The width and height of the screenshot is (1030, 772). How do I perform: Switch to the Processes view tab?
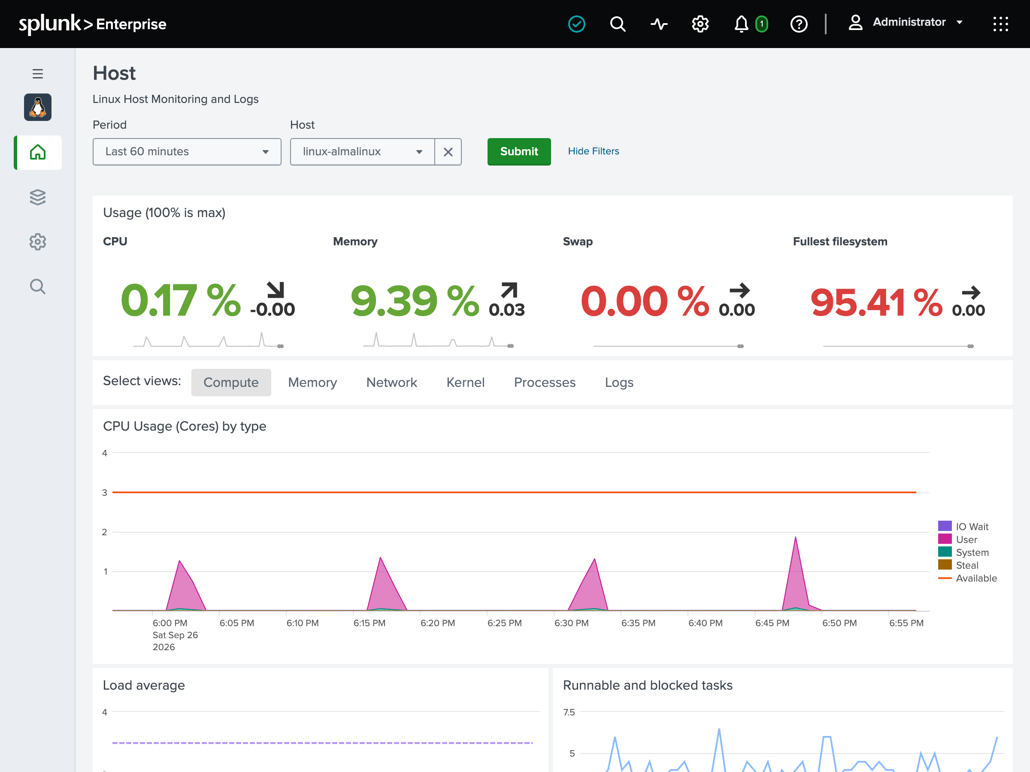click(545, 383)
